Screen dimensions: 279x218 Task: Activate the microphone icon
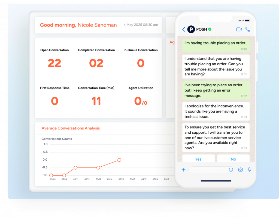249,170
